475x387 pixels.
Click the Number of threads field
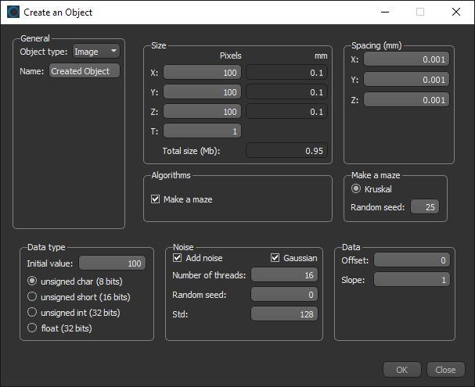point(284,274)
